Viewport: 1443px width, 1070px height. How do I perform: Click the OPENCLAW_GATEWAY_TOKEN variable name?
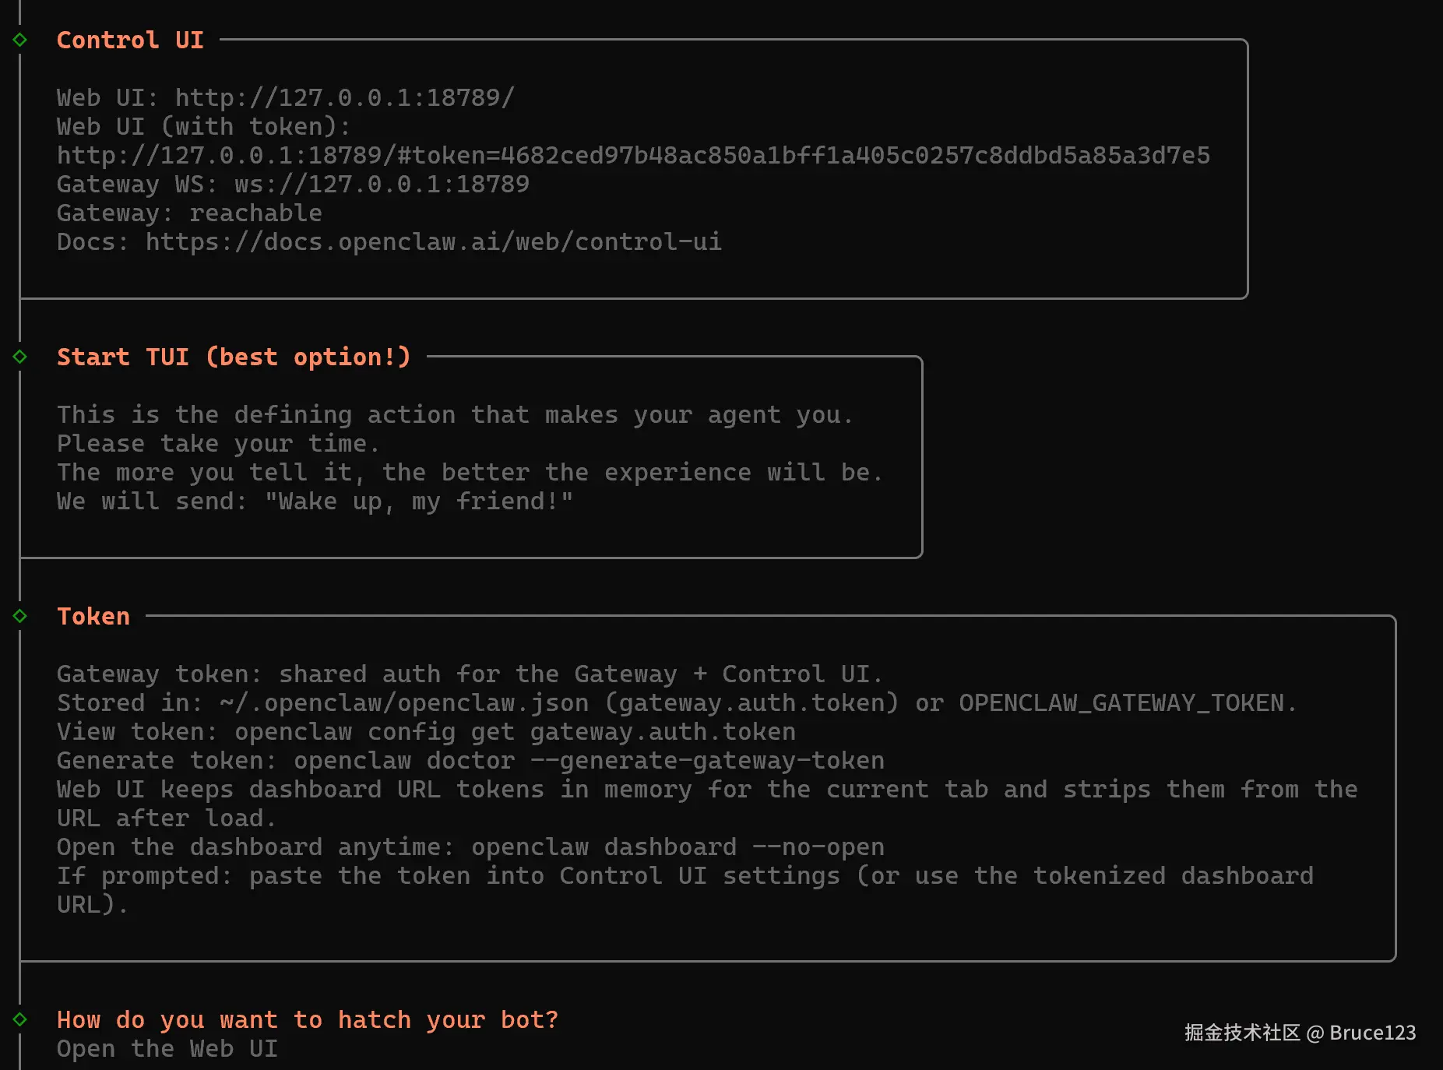pyautogui.click(x=1121, y=702)
